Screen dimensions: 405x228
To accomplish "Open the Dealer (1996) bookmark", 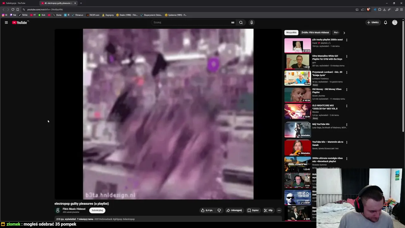I will pos(127,15).
